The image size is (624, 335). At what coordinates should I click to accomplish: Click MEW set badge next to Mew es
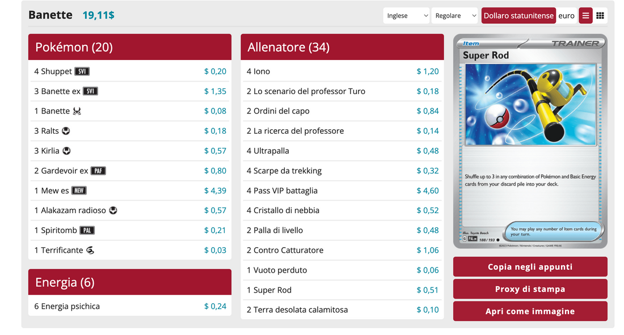[x=79, y=190]
